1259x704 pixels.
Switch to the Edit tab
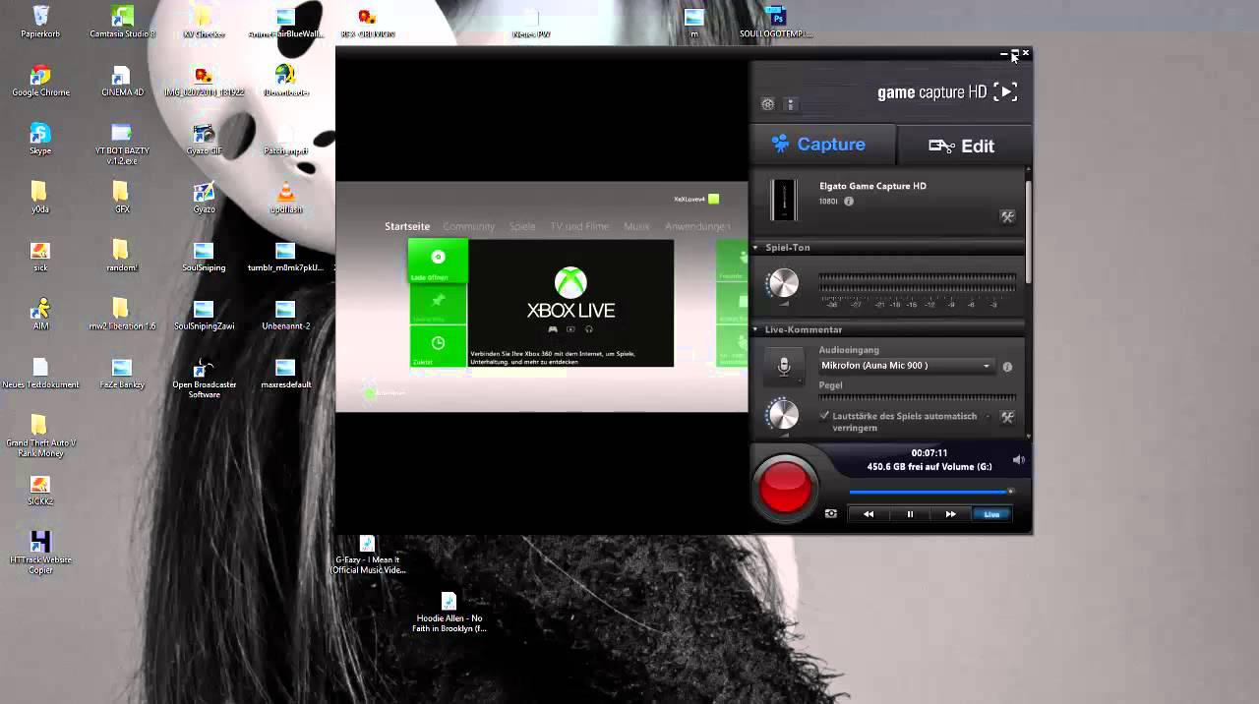click(x=963, y=146)
